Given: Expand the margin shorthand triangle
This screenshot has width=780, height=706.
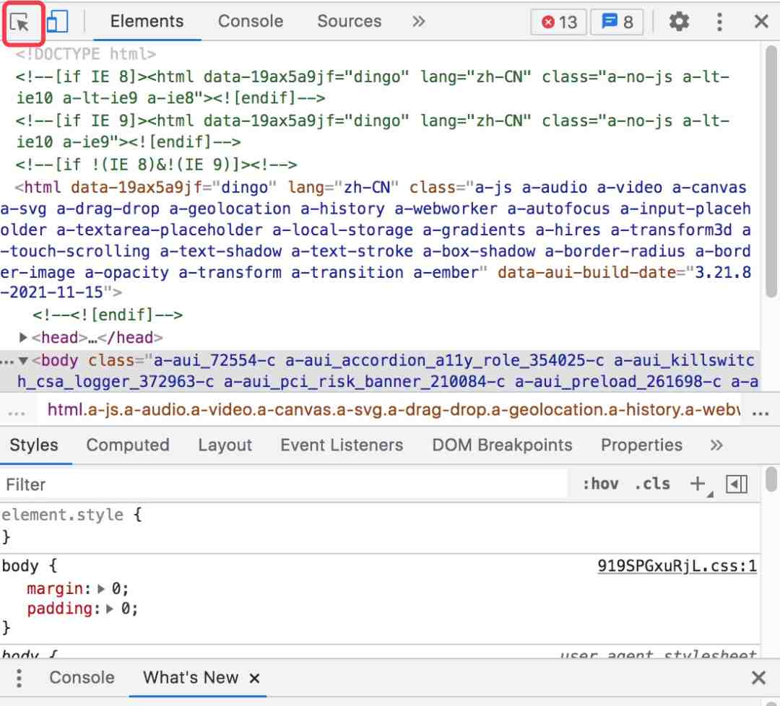Looking at the screenshot, I should [101, 589].
